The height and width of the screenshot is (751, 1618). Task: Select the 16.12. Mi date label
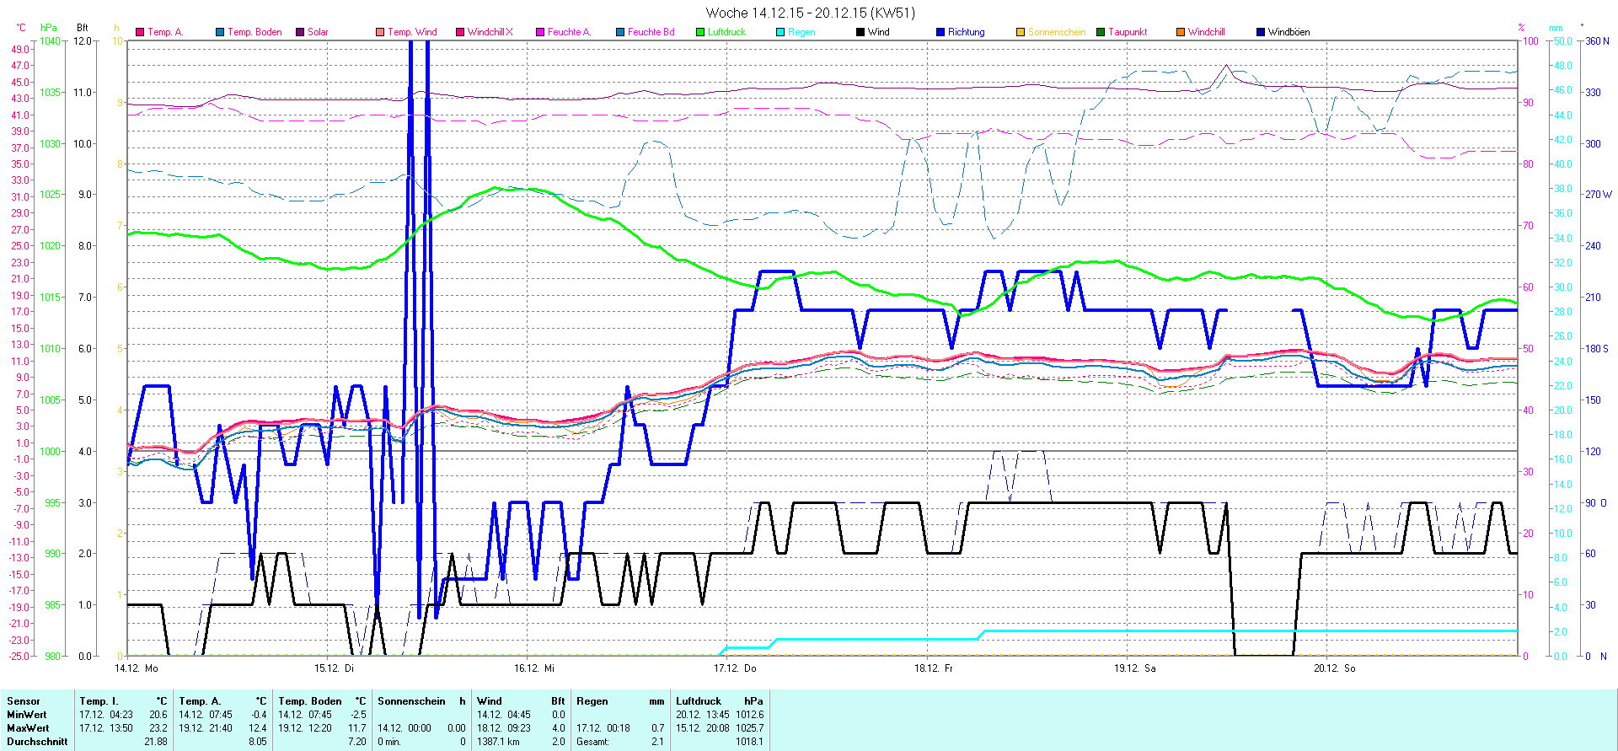point(534,668)
